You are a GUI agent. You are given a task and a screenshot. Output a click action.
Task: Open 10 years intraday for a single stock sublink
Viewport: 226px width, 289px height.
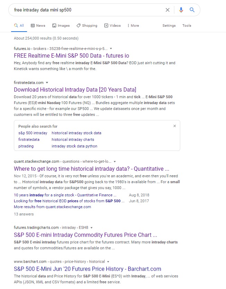coord(65,195)
